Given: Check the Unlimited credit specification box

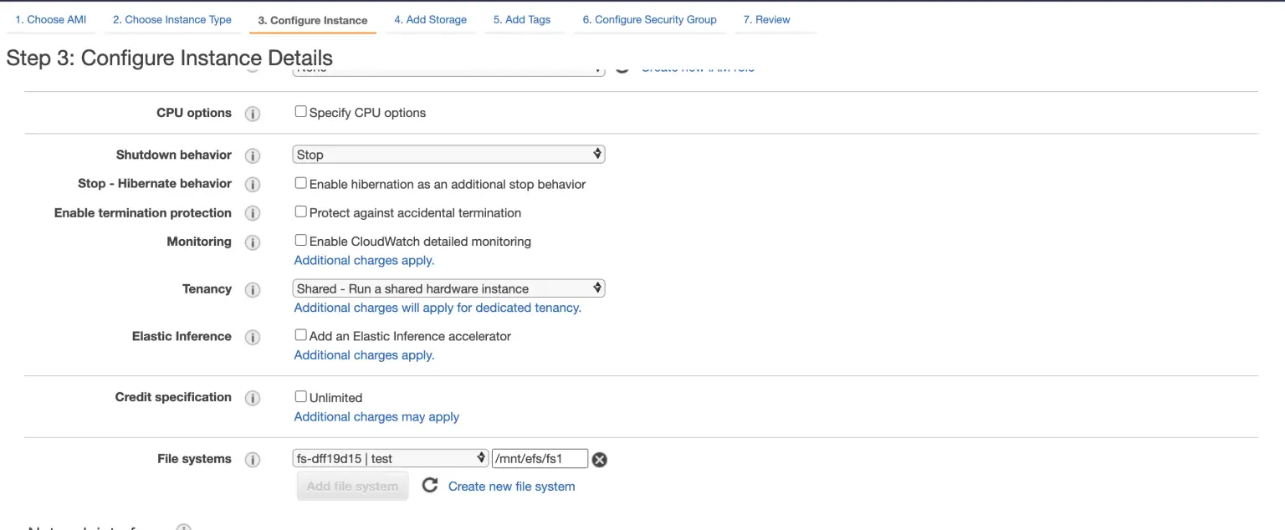Looking at the screenshot, I should pyautogui.click(x=300, y=397).
